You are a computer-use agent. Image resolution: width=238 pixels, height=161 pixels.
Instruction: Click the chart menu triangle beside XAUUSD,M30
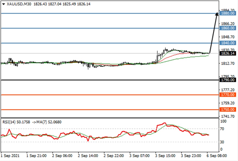(4, 4)
